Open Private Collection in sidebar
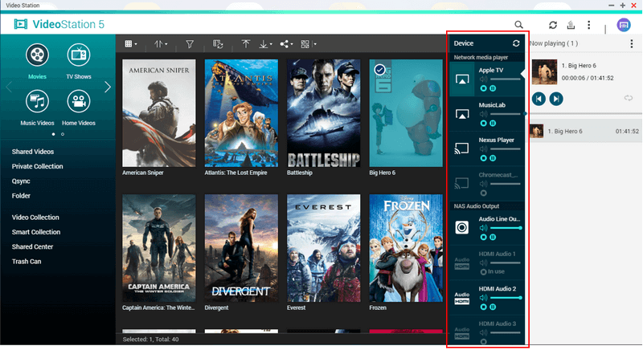643x350 pixels. click(x=37, y=166)
